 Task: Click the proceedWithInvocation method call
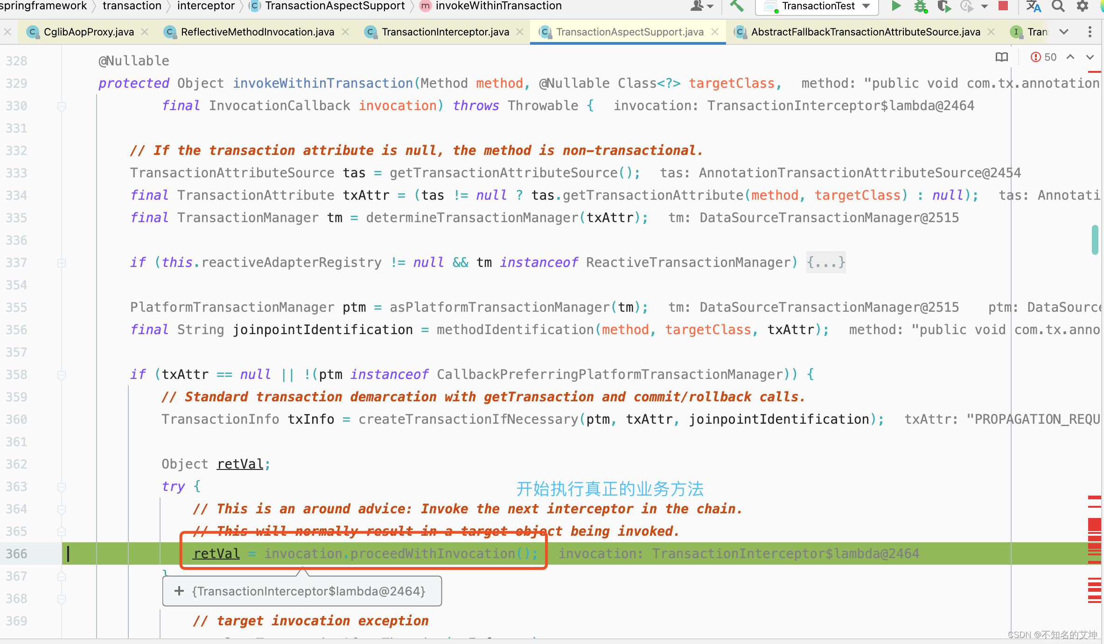[x=433, y=553]
